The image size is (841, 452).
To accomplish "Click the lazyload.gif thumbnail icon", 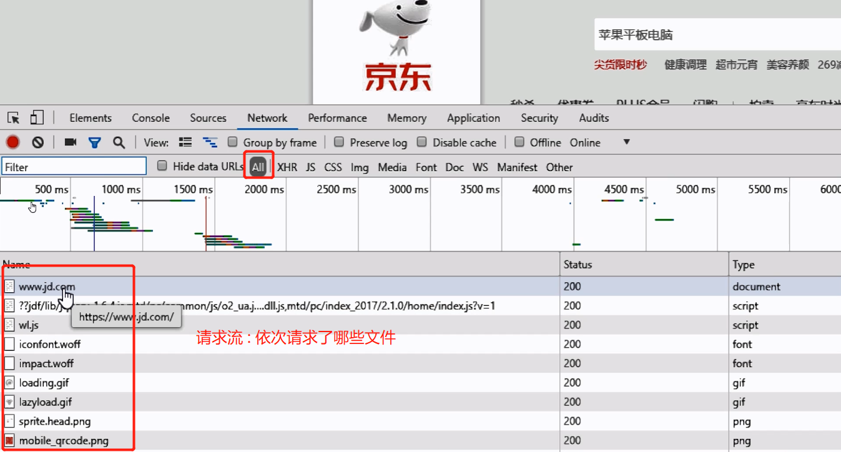I will click(9, 402).
